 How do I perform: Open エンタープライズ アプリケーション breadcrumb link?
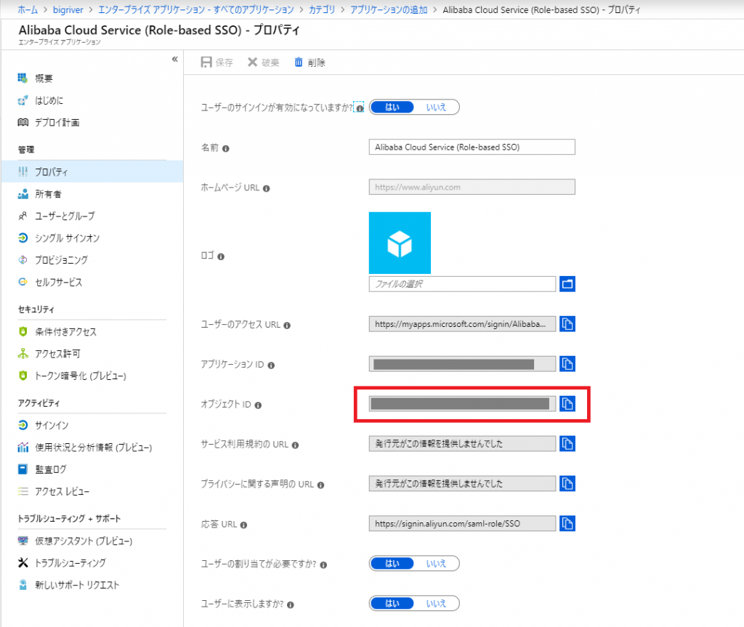click(x=196, y=9)
